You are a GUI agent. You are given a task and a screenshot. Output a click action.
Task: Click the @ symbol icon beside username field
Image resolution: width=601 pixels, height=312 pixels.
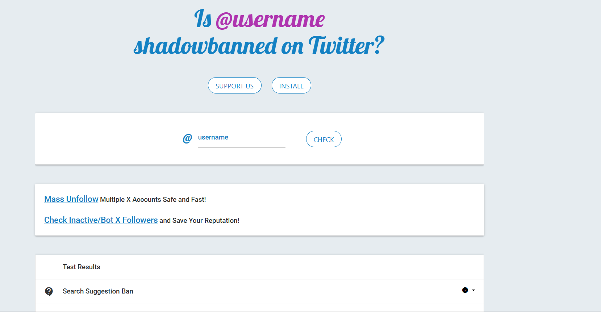[187, 138]
